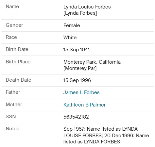The height and width of the screenshot is (147, 155).
Task: Click the Name field label
Action: coord(12,7)
